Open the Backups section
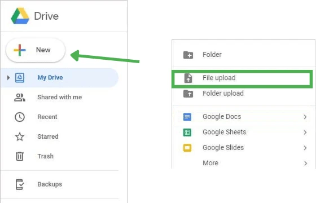 click(x=50, y=184)
